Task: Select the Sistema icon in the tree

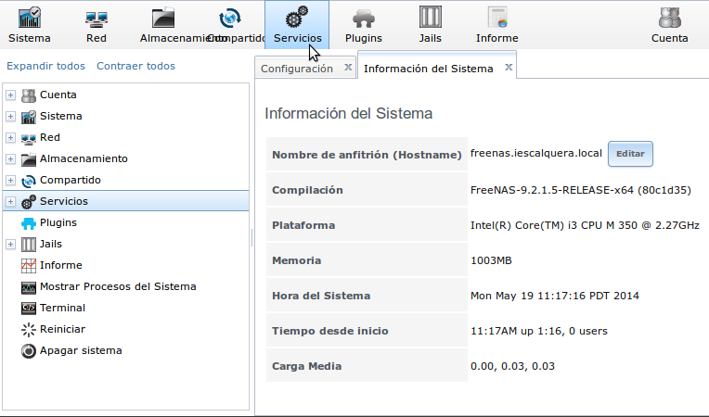Action: coord(29,117)
